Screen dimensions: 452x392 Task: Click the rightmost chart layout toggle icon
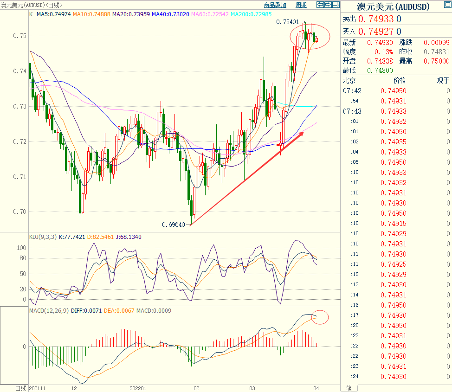click(336, 5)
